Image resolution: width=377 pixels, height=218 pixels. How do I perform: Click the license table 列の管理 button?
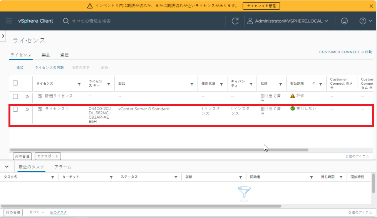[22, 156]
